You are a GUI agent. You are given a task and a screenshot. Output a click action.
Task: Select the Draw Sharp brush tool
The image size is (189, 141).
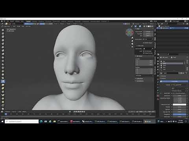click(3, 33)
